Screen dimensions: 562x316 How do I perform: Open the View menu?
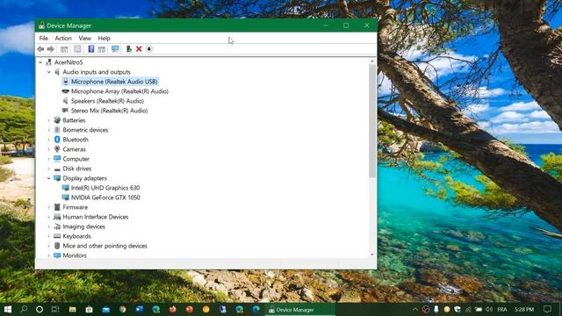coord(84,38)
